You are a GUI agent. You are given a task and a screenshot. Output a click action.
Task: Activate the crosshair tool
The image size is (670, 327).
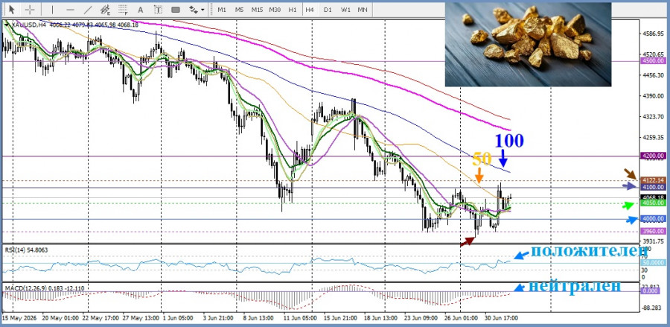[x=29, y=10]
